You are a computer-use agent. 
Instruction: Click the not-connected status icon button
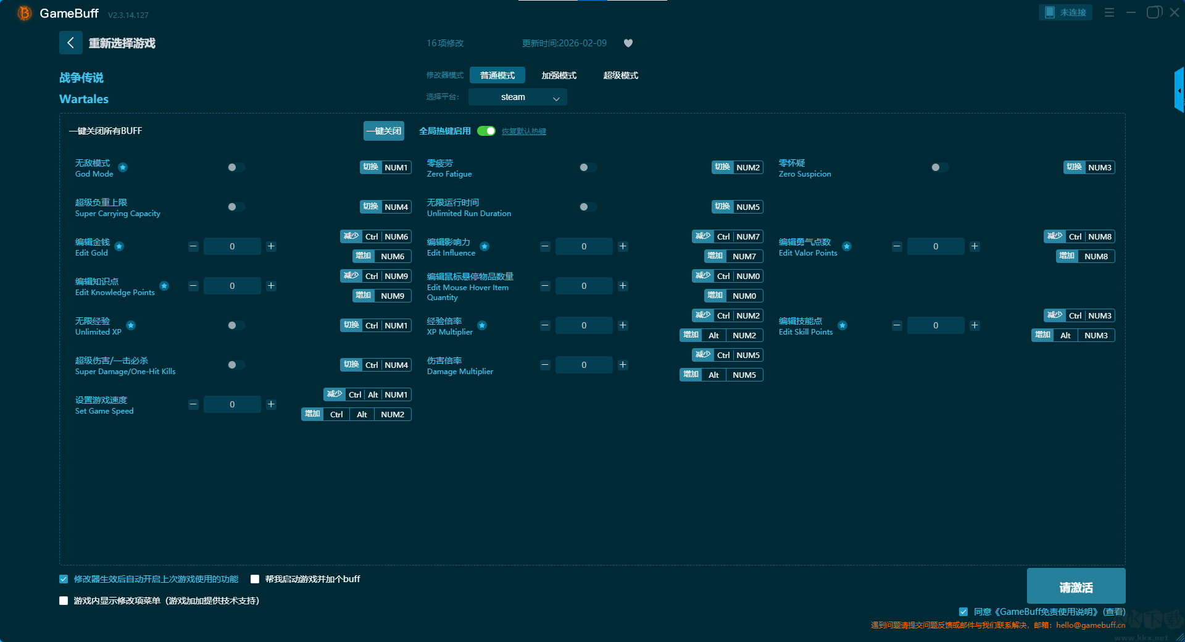1065,12
